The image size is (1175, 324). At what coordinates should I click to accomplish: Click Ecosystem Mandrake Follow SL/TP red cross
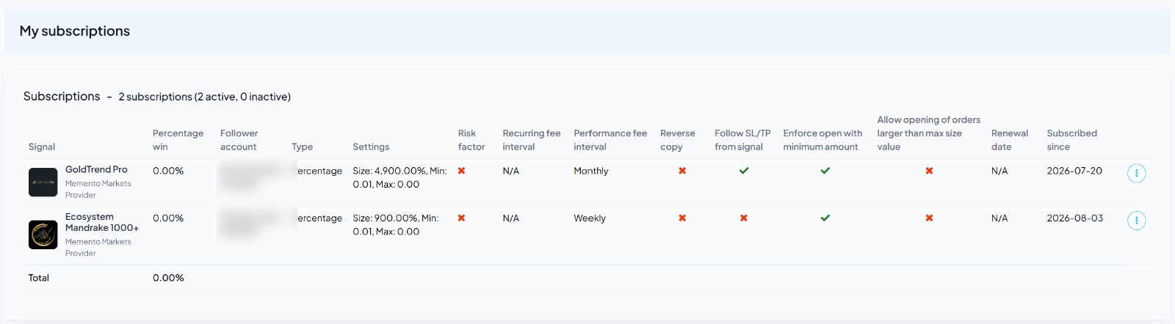coord(744,218)
